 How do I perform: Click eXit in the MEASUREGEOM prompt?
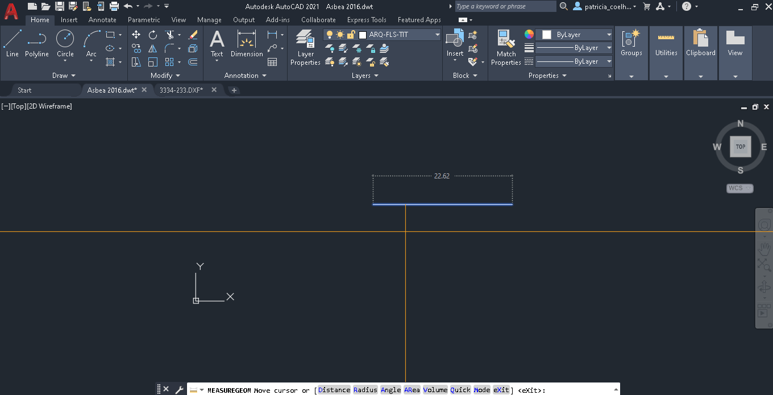pos(501,390)
